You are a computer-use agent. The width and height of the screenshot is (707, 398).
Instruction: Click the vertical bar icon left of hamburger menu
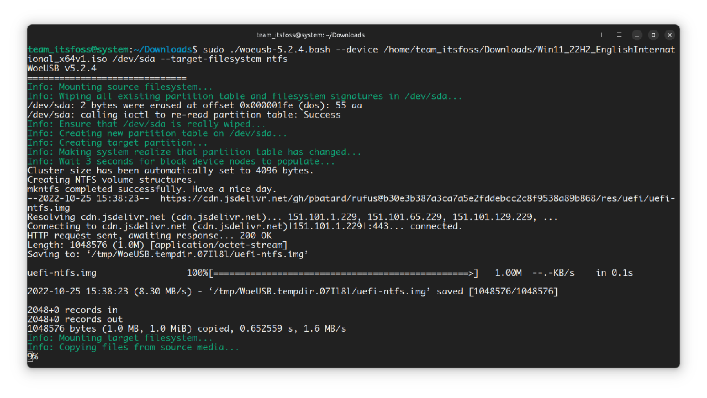601,35
